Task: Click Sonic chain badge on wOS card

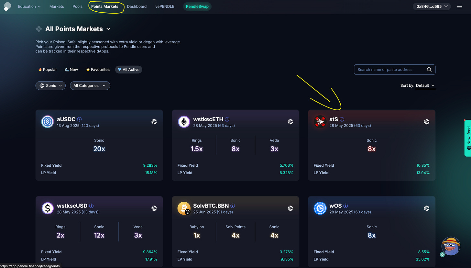Action: point(426,208)
